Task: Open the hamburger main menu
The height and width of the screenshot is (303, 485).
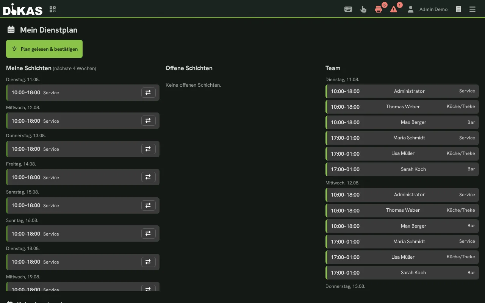Action: point(472,9)
